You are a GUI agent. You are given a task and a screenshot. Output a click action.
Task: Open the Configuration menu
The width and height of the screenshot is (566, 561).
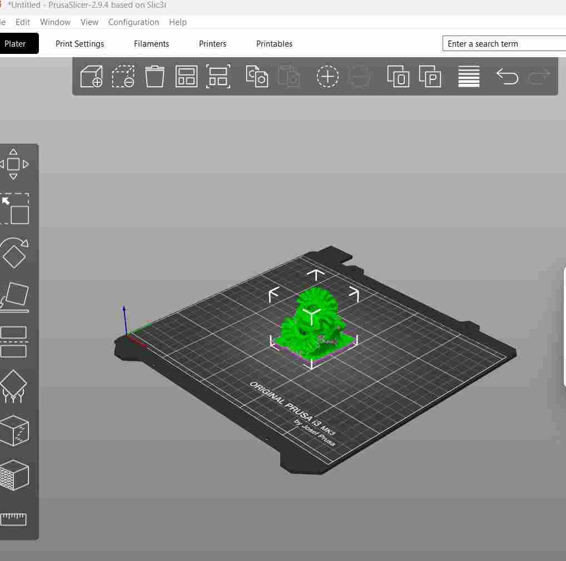point(133,22)
